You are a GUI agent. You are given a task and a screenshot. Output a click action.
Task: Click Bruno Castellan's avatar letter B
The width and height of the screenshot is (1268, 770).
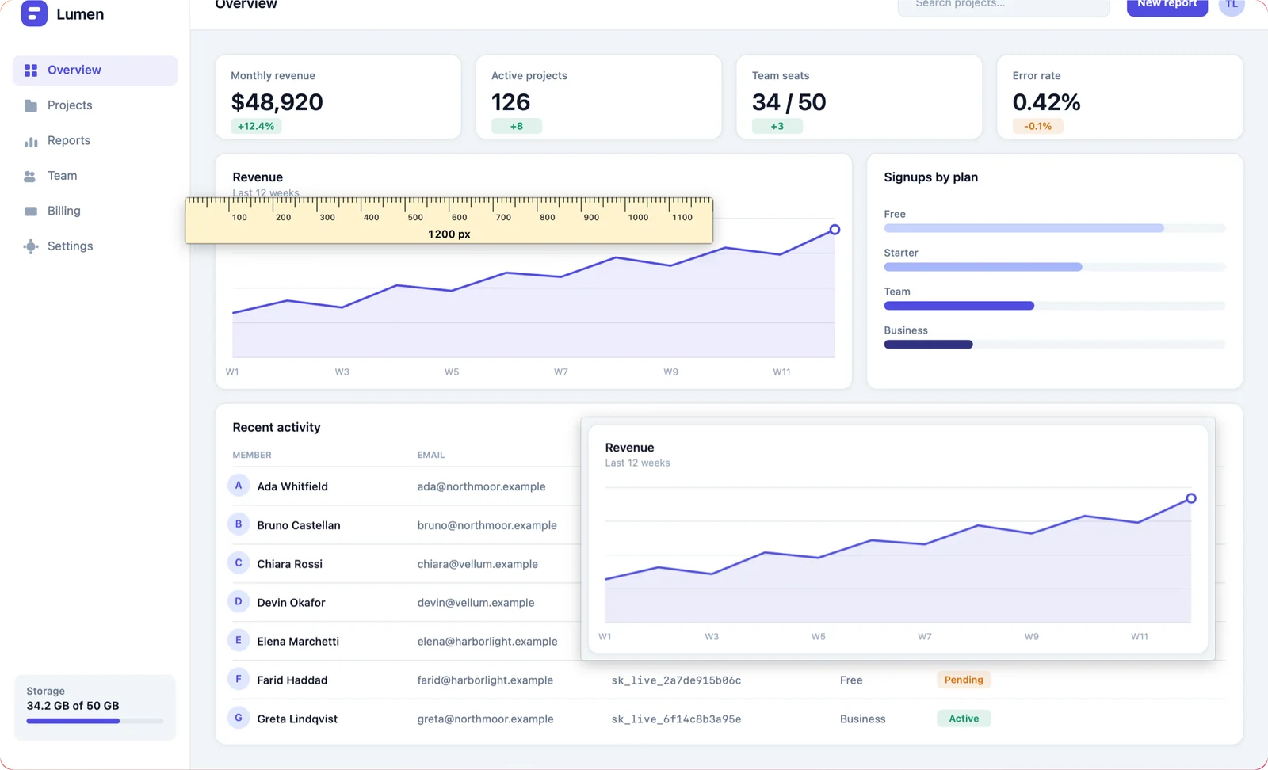point(239,524)
